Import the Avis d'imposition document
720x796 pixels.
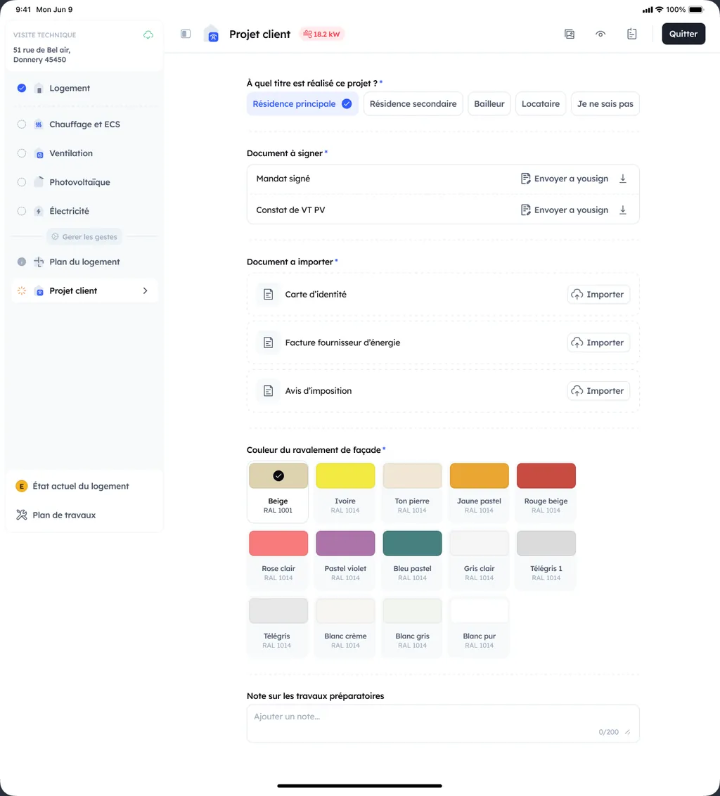click(598, 391)
